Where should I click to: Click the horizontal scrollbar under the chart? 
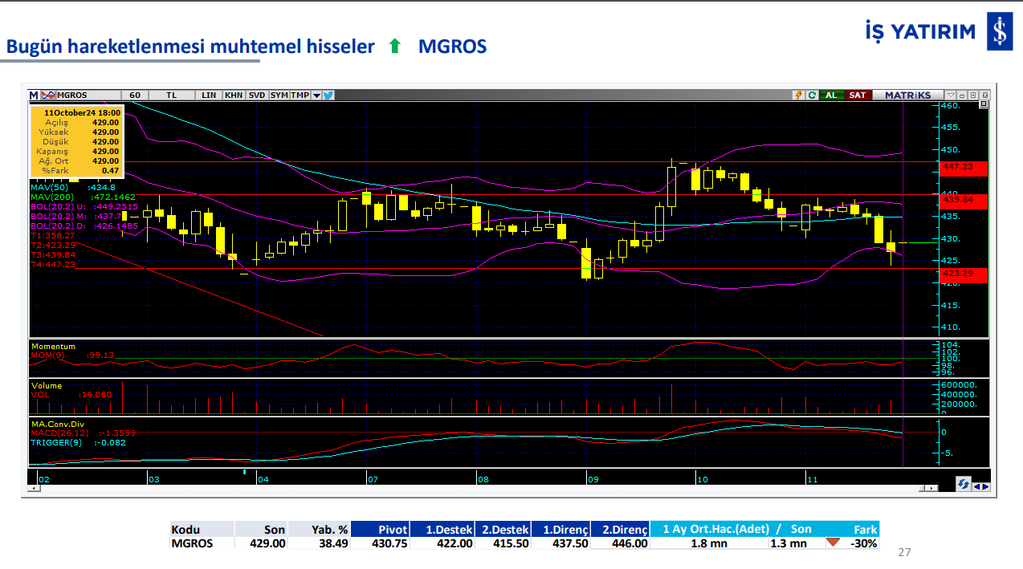(x=482, y=487)
